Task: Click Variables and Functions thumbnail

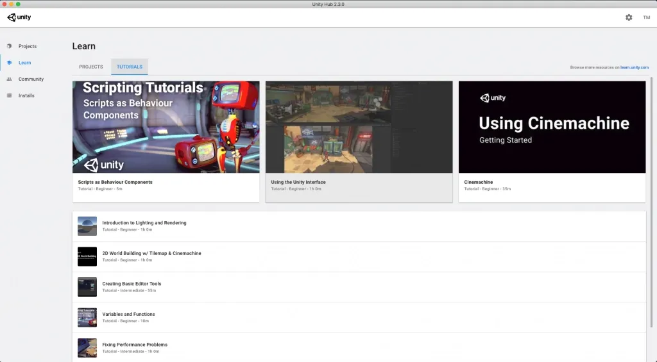Action: 87,318
